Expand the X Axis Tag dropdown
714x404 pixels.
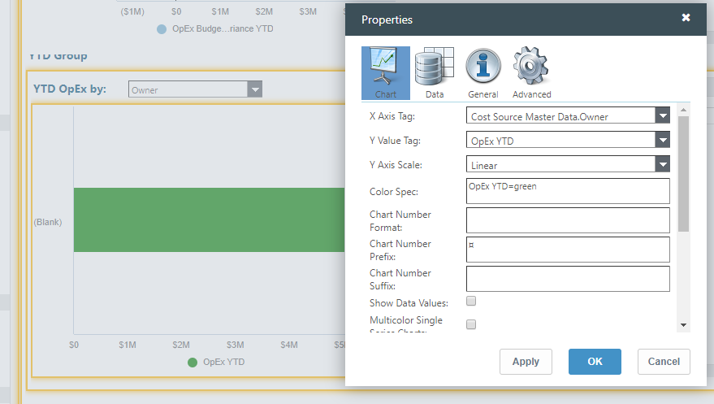[663, 116]
